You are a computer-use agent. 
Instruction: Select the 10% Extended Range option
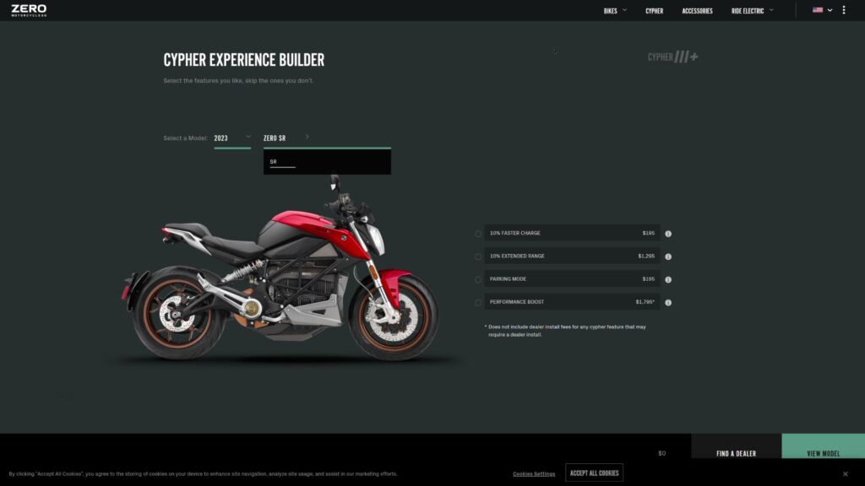(478, 256)
